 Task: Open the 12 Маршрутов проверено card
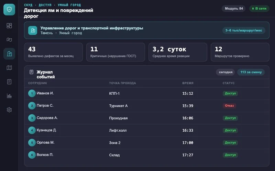[240, 52]
